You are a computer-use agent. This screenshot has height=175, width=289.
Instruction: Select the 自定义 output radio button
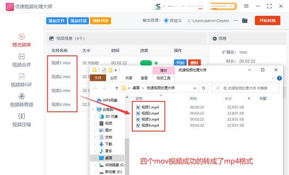(x=166, y=21)
